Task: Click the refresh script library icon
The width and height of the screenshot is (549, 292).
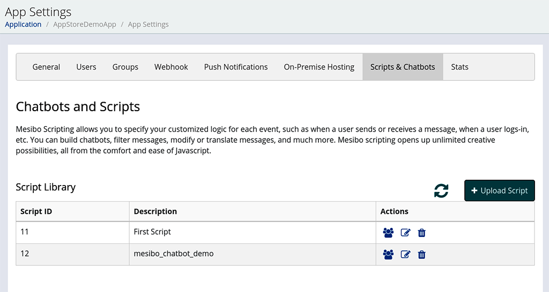Action: tap(441, 191)
